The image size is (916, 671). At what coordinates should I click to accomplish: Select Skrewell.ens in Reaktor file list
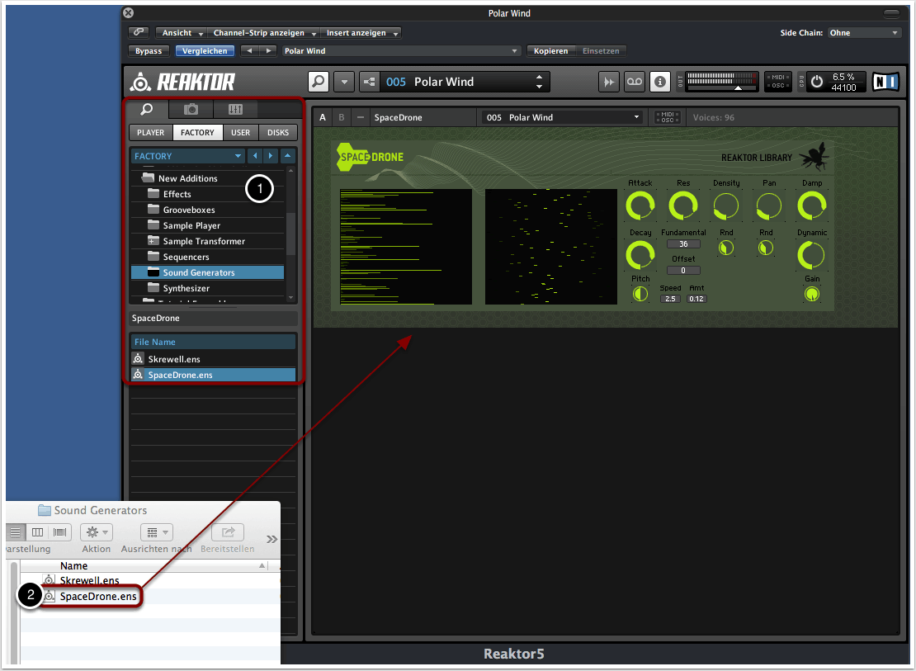(x=173, y=359)
